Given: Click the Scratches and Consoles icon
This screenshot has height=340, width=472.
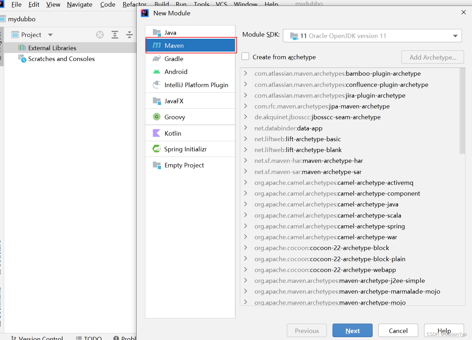Looking at the screenshot, I should tap(22, 59).
